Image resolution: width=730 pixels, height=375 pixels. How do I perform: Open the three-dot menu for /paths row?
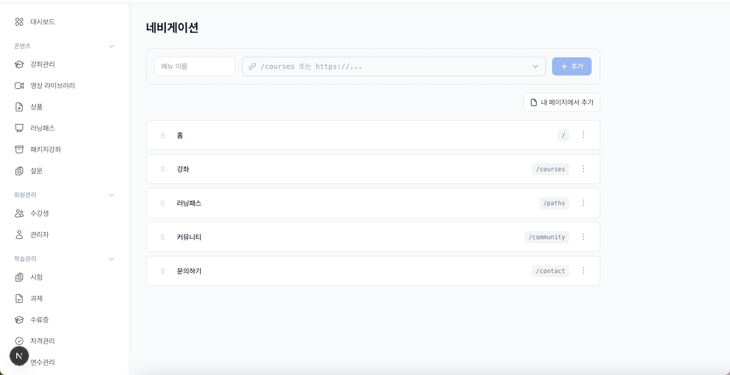point(583,203)
